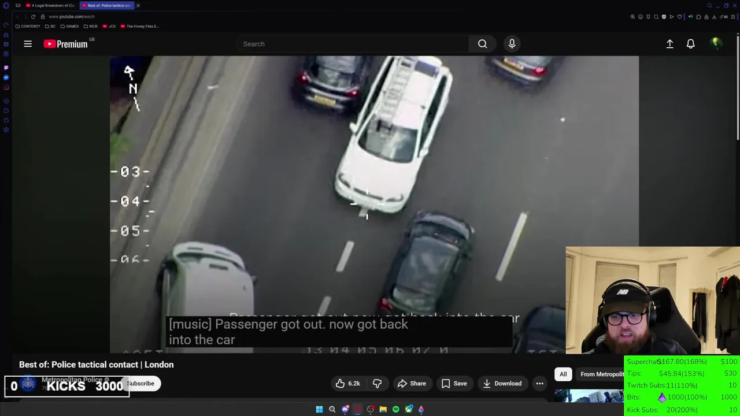This screenshot has width=740, height=416.
Task: Open OBS Studio from the taskbar
Action: point(371,409)
